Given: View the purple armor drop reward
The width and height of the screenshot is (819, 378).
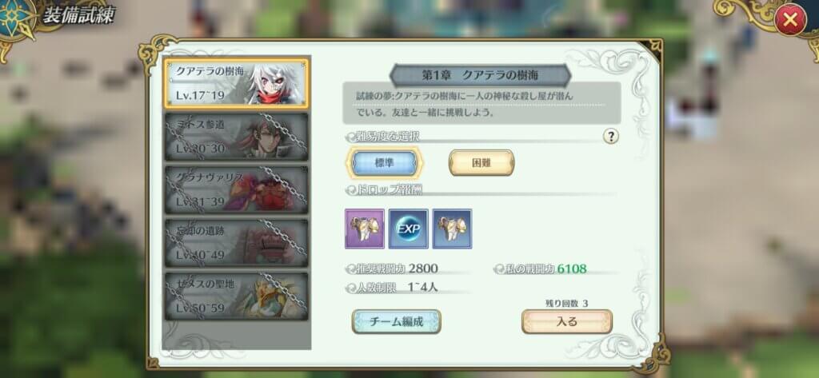Looking at the screenshot, I should pos(365,229).
